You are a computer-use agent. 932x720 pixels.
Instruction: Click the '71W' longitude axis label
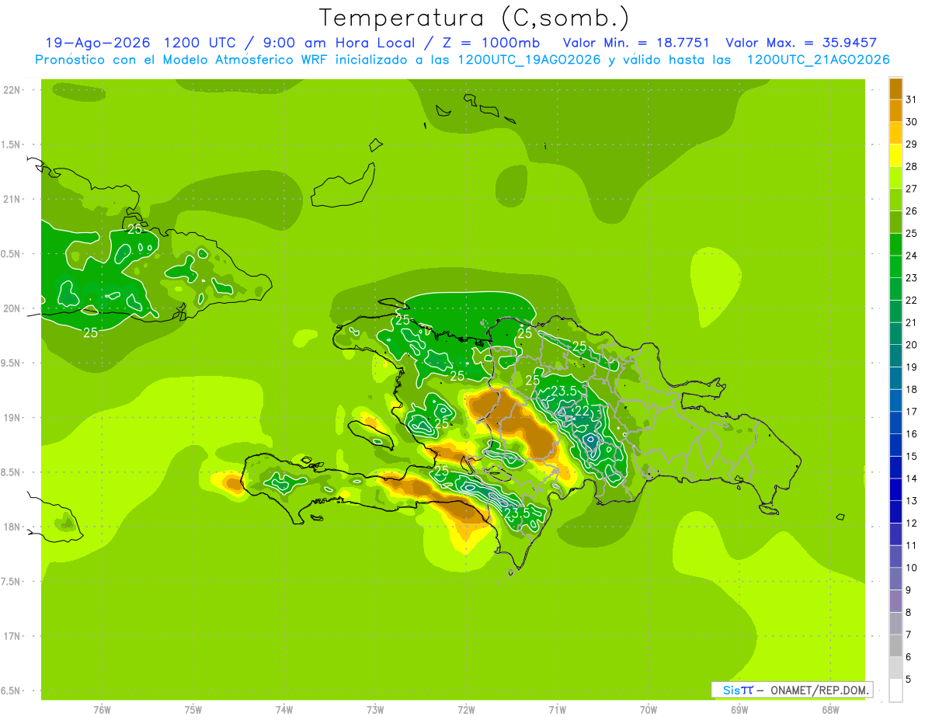[557, 710]
